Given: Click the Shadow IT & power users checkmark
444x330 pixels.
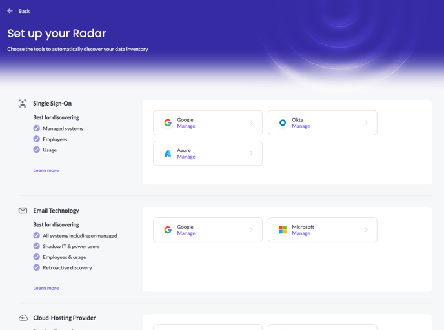Looking at the screenshot, I should pos(37,246).
